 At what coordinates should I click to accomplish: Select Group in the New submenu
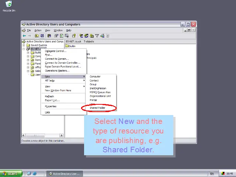click(101, 84)
